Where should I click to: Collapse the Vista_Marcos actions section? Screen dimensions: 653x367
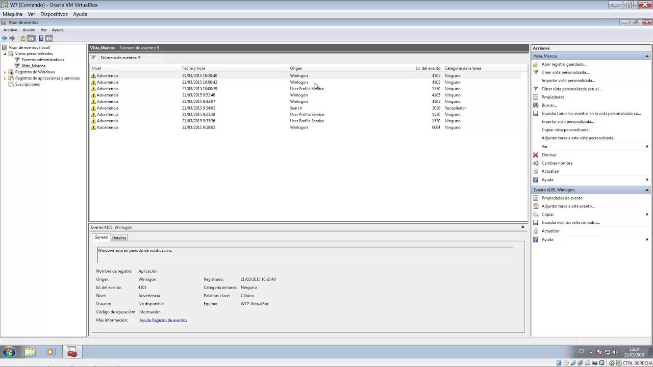tap(647, 56)
